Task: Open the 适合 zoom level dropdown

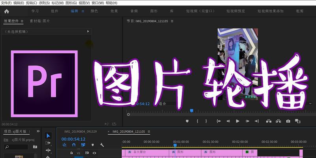Action: point(167,104)
